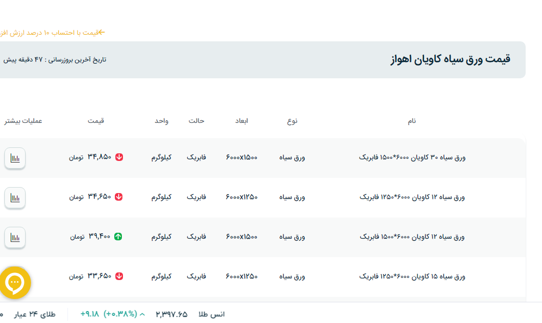
Task: Select انس طلا in the bottom ticker
Action: (212, 314)
